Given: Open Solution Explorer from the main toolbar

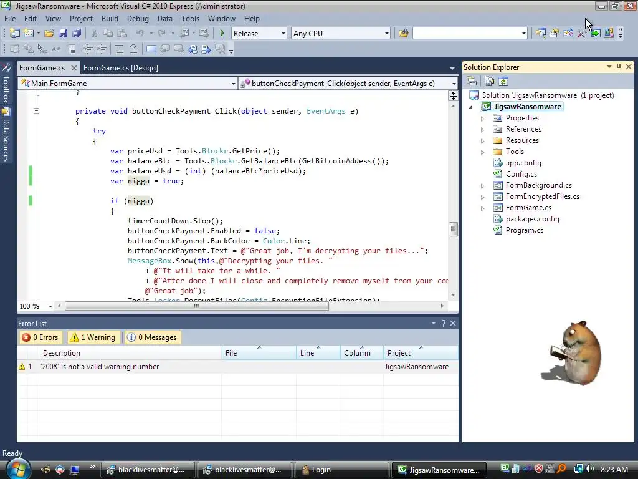Looking at the screenshot, I should click(x=540, y=34).
